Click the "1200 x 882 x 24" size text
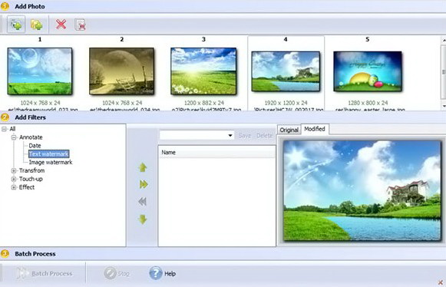 click(x=203, y=103)
